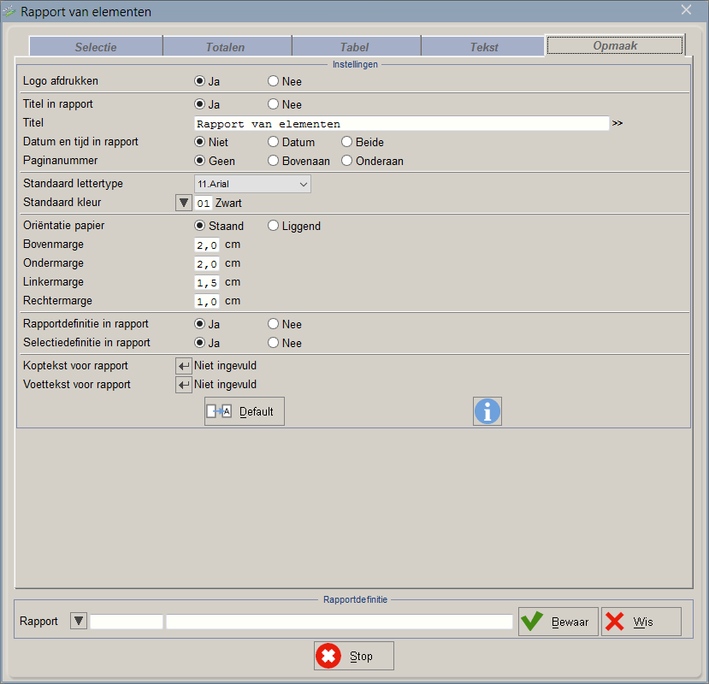Click the double arrow beside the Titel field
The height and width of the screenshot is (684, 709).
coord(617,123)
